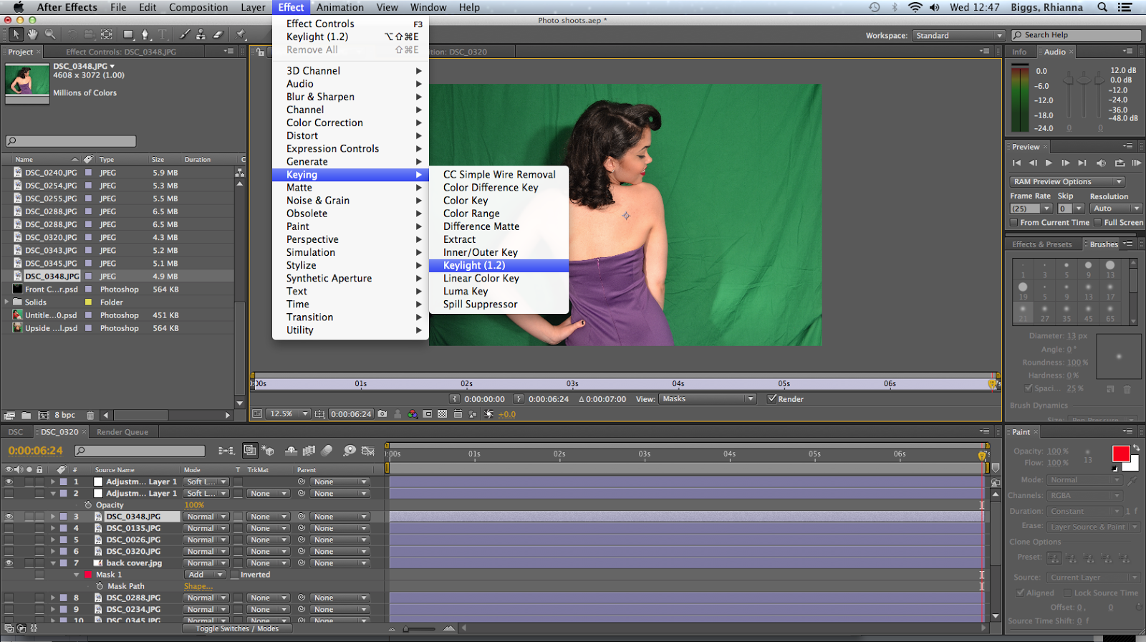Image resolution: width=1146 pixels, height=642 pixels.
Task: Select the Pen tool
Action: (145, 34)
